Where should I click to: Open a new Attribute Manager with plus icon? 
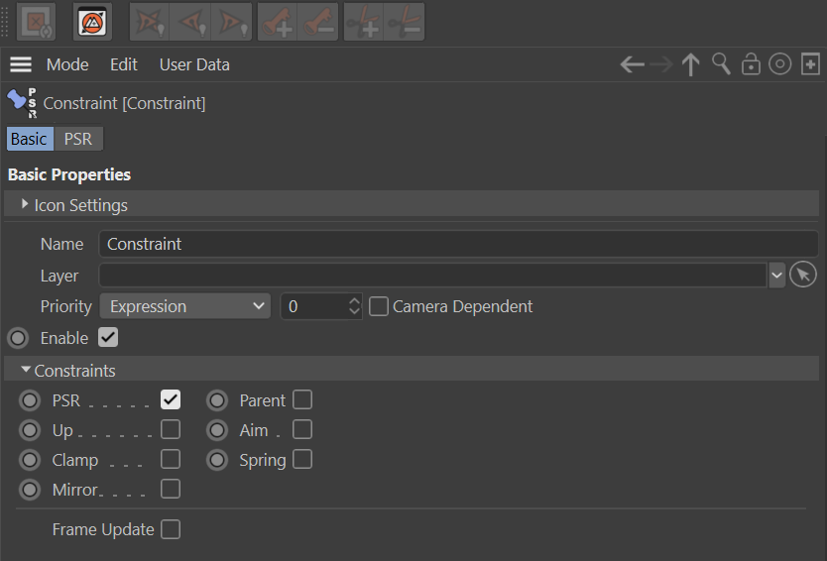(x=810, y=65)
